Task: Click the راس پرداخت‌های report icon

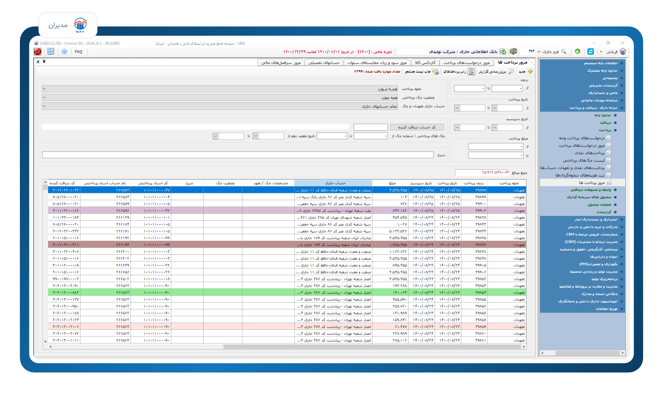Action: point(471,71)
